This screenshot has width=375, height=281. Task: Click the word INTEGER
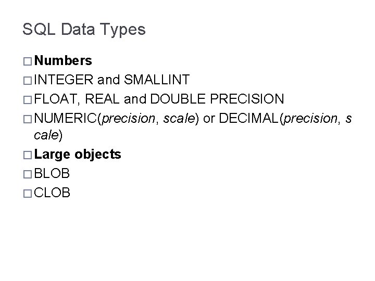tap(61, 80)
